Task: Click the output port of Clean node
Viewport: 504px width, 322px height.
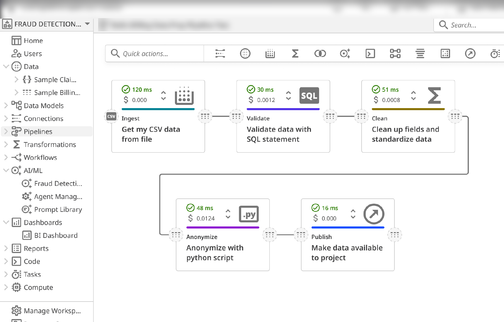Action: [455, 116]
